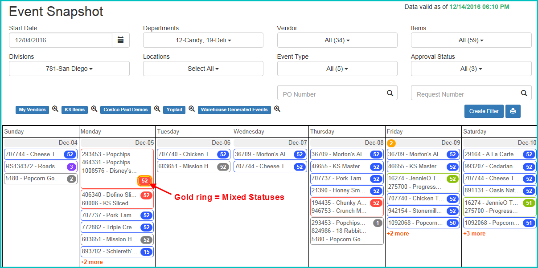Click the search icon in PO Number field
This screenshot has height=268, width=538.
pos(389,92)
